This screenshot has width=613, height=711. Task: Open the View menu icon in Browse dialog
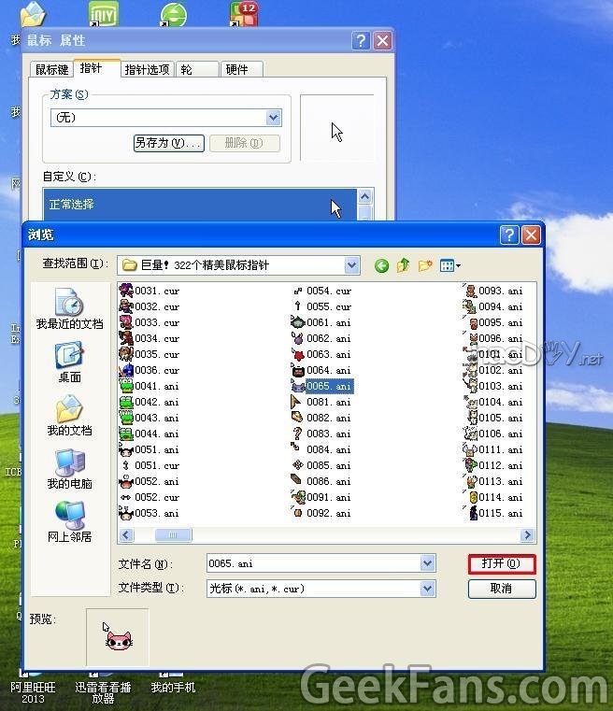[450, 266]
